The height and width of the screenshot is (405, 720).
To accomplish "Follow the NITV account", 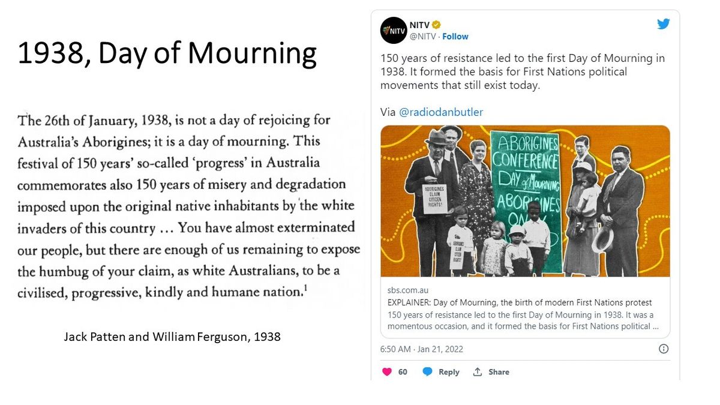I will pyautogui.click(x=455, y=37).
